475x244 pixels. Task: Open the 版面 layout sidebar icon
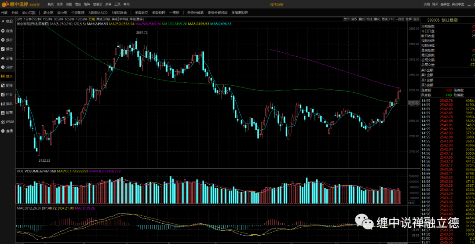tap(7, 113)
